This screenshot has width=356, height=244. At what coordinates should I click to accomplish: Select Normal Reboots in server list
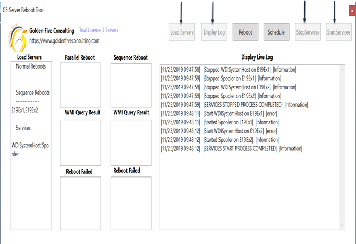[x=31, y=66]
